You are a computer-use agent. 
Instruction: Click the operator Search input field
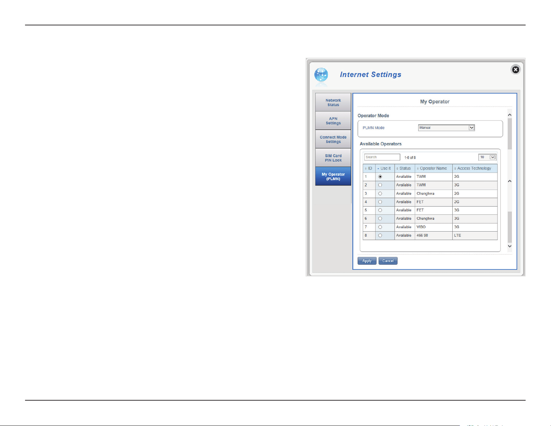pos(382,157)
